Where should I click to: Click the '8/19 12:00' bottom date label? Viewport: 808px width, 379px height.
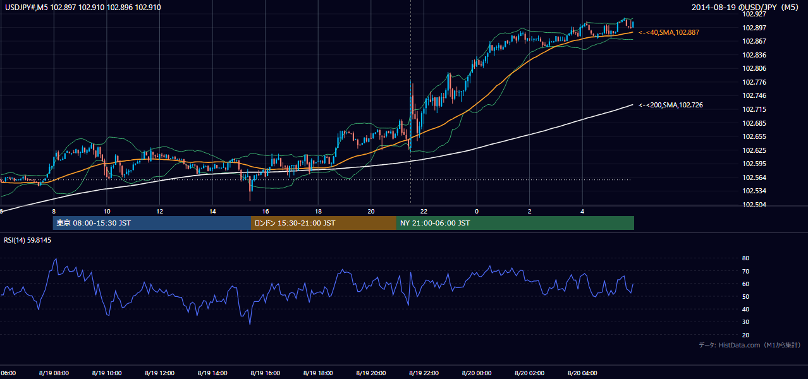tap(160, 373)
